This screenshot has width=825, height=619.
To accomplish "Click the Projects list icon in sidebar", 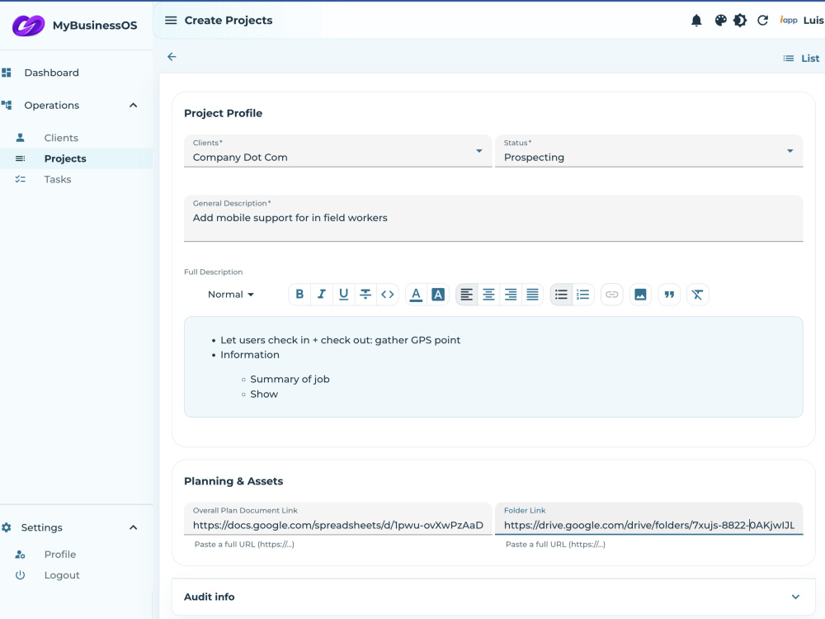I will click(x=20, y=158).
